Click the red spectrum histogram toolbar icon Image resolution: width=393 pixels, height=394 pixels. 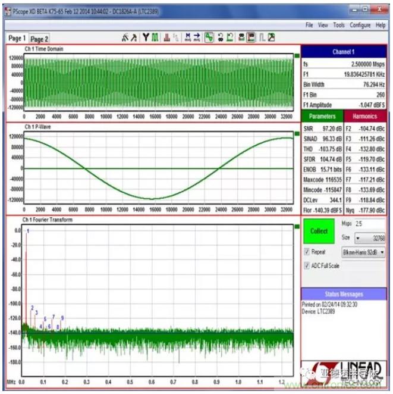(x=166, y=37)
